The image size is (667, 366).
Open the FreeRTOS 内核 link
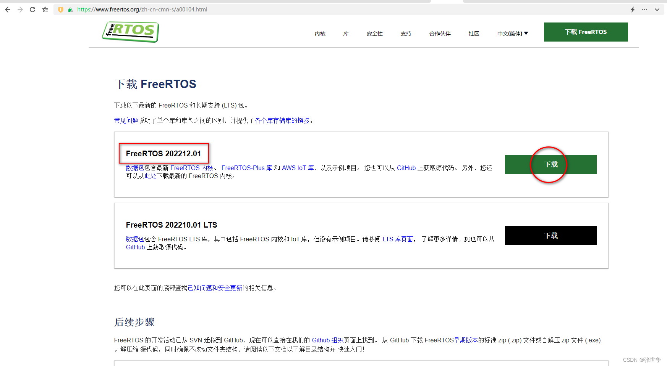pos(192,168)
